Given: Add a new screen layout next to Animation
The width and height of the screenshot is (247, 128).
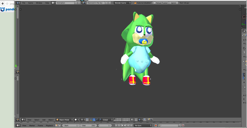Looking at the screenshot, I should (x=76, y=3).
